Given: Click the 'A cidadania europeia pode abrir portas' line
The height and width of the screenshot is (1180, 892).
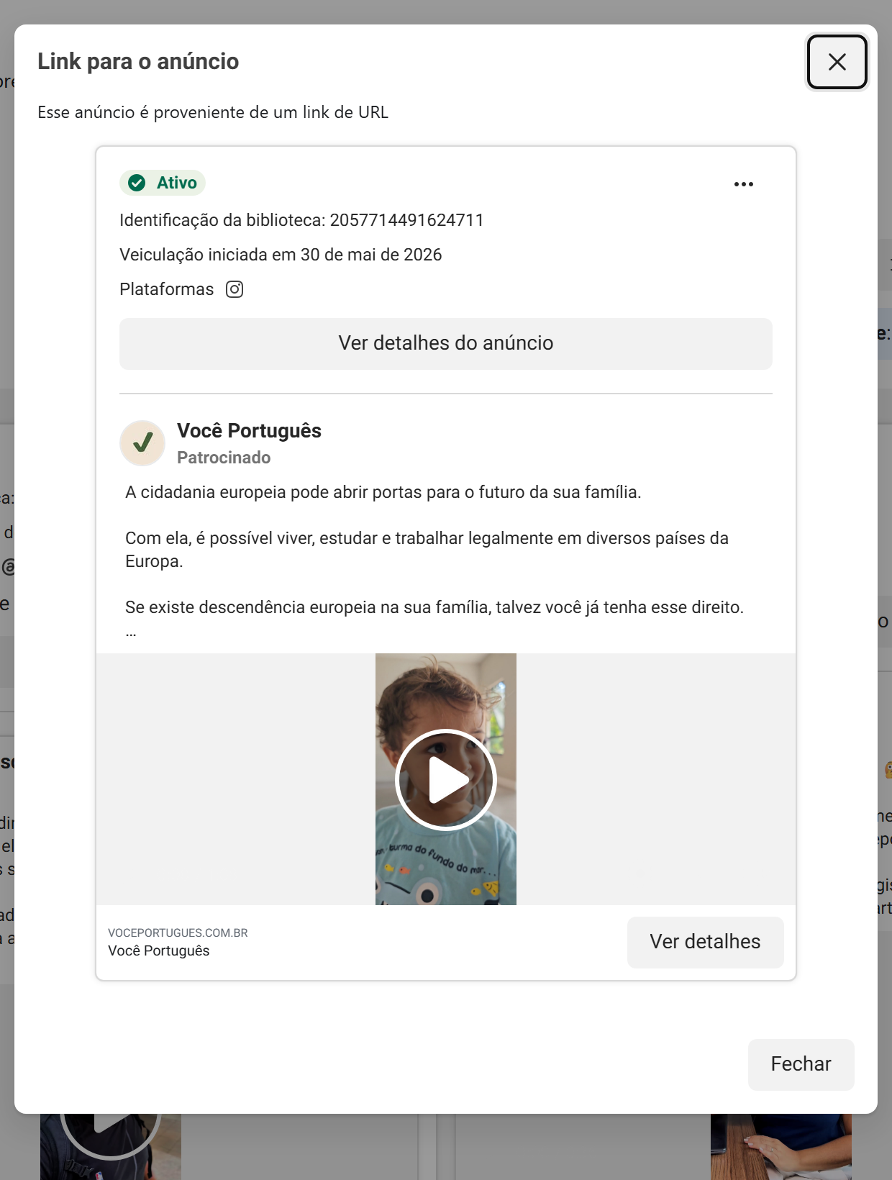Looking at the screenshot, I should (383, 492).
